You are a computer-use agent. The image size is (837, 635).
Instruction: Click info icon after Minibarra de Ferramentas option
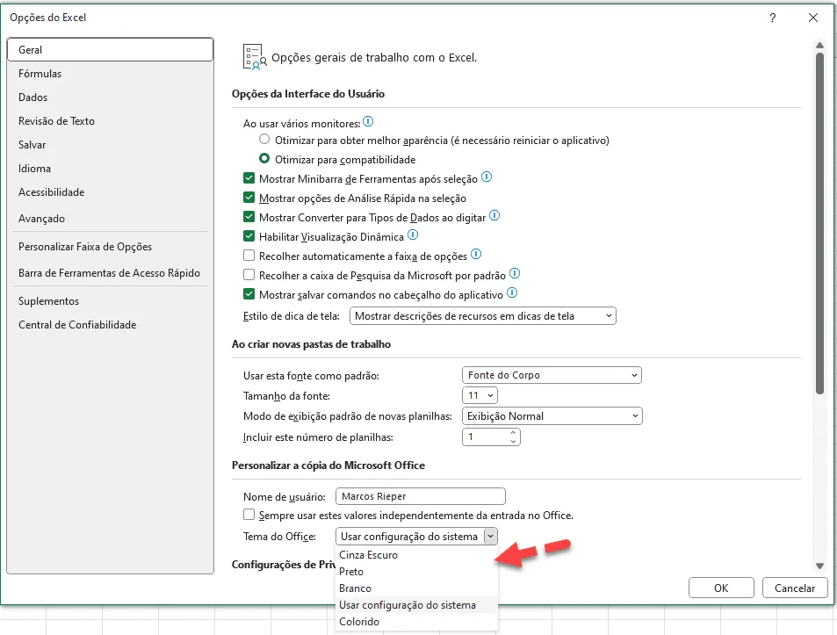click(487, 177)
